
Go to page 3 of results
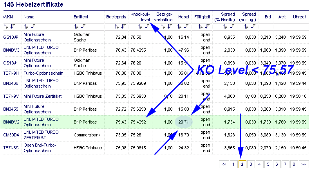point(251,164)
